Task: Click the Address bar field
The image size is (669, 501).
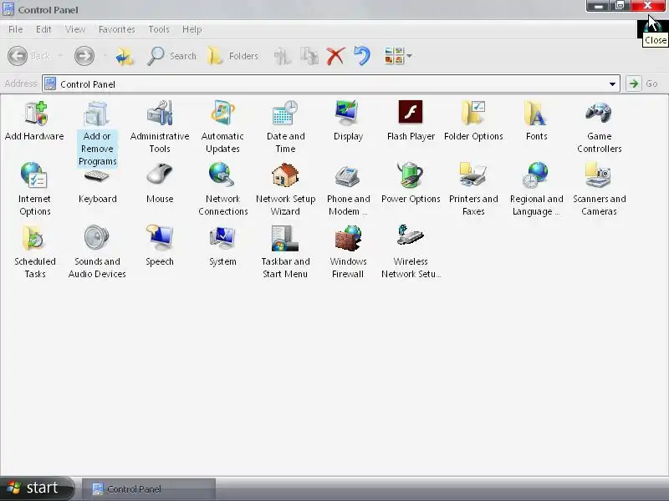Action: click(331, 84)
